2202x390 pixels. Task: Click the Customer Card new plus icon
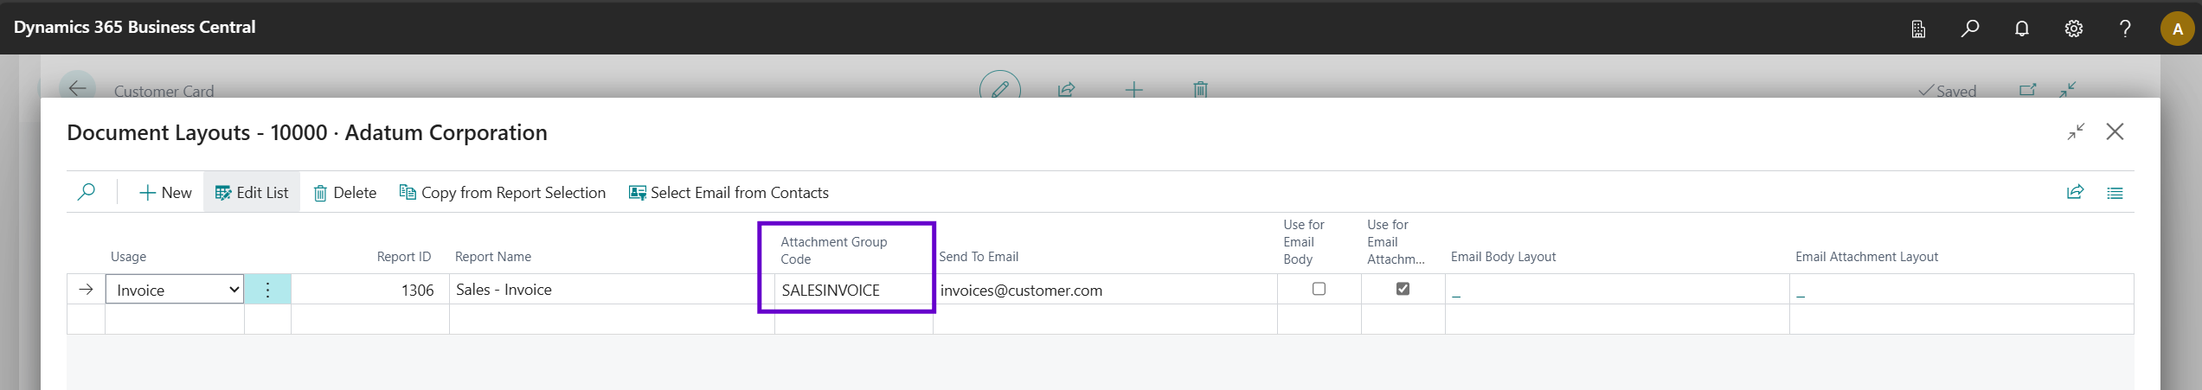tap(1133, 89)
